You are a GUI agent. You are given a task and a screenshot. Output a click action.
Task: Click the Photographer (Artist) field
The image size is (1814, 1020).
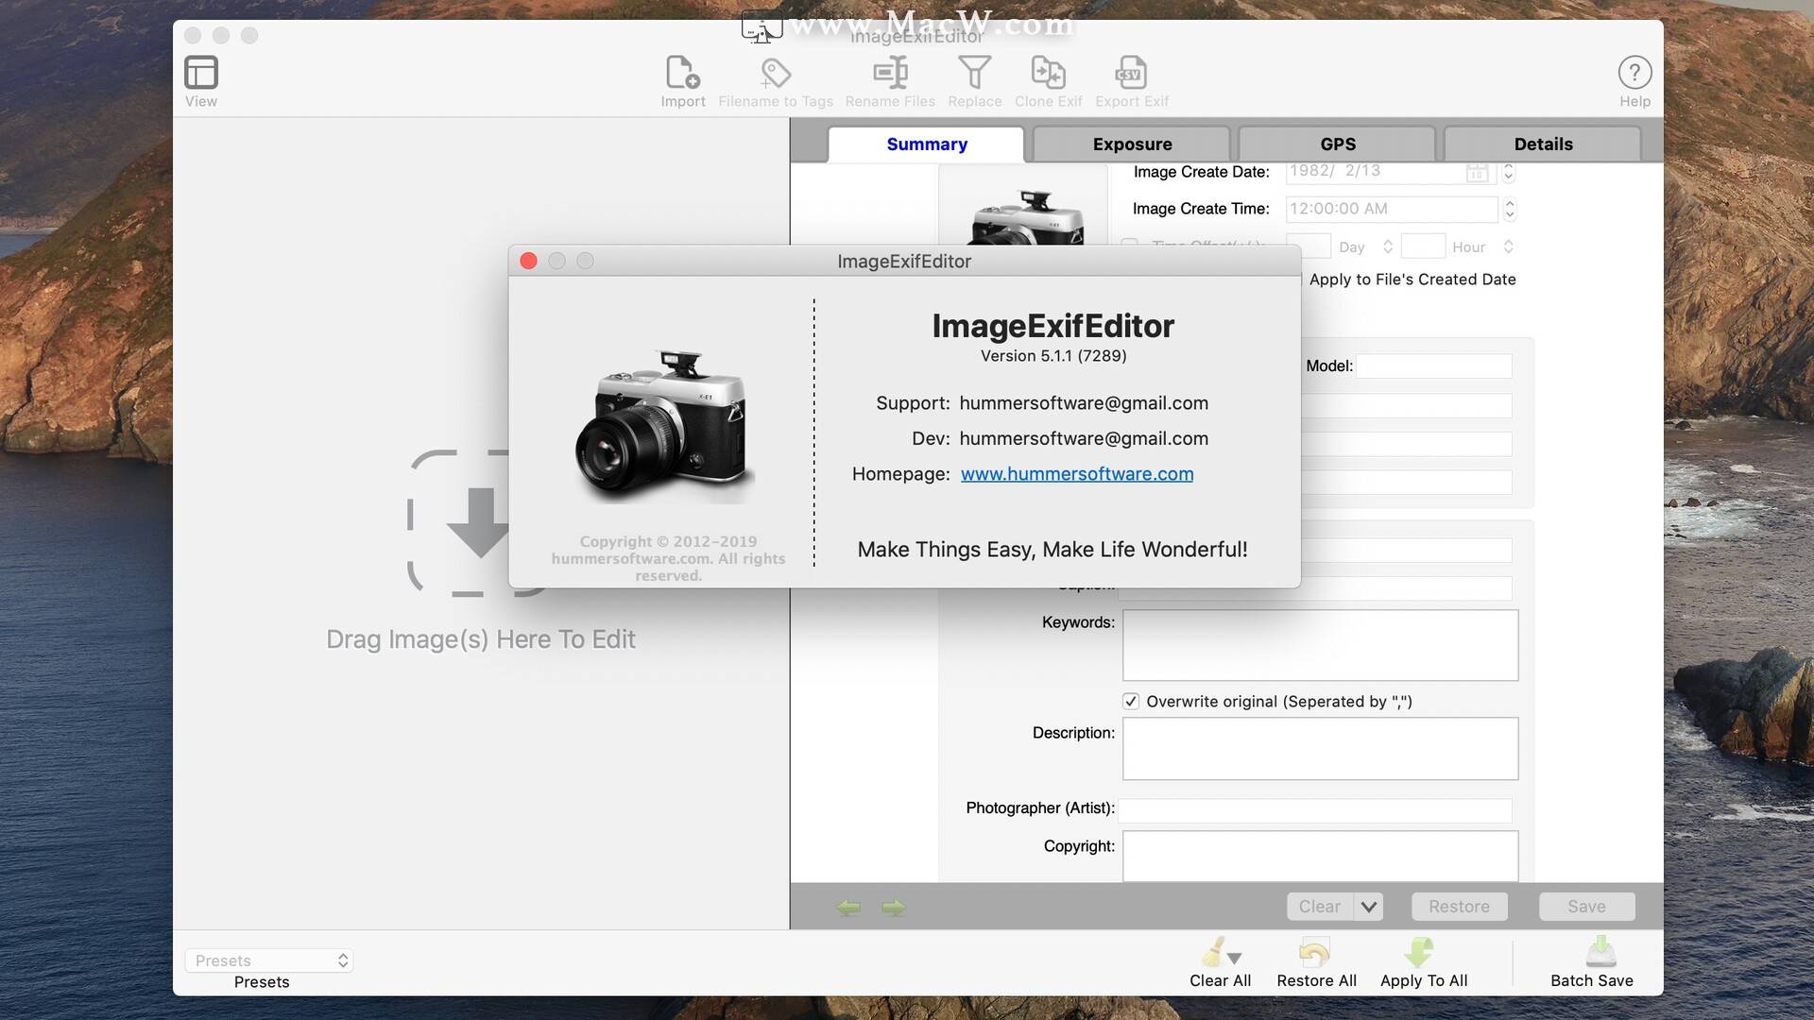(1315, 809)
